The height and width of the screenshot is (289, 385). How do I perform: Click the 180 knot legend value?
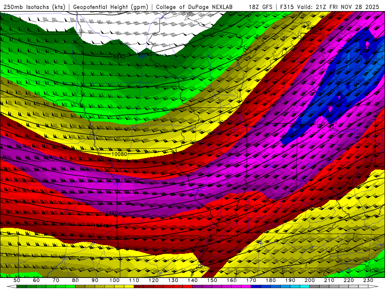(x=270, y=280)
